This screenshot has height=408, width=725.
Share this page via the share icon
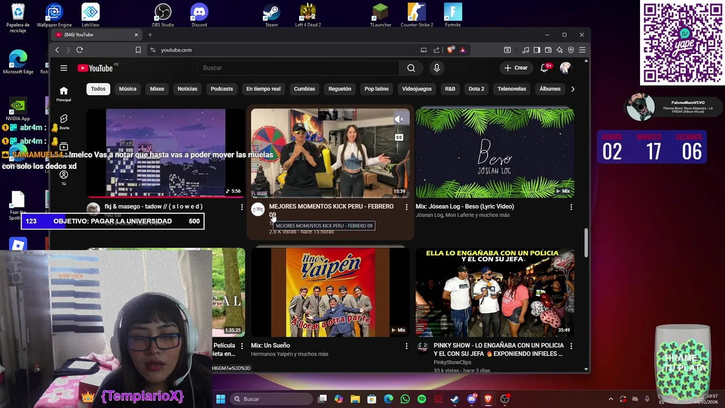click(x=437, y=50)
